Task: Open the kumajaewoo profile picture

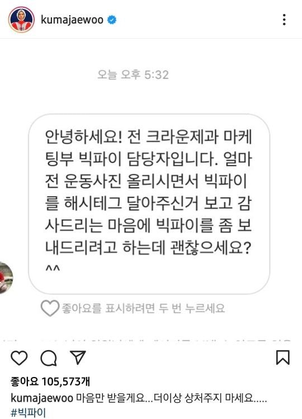Action: tap(21, 20)
